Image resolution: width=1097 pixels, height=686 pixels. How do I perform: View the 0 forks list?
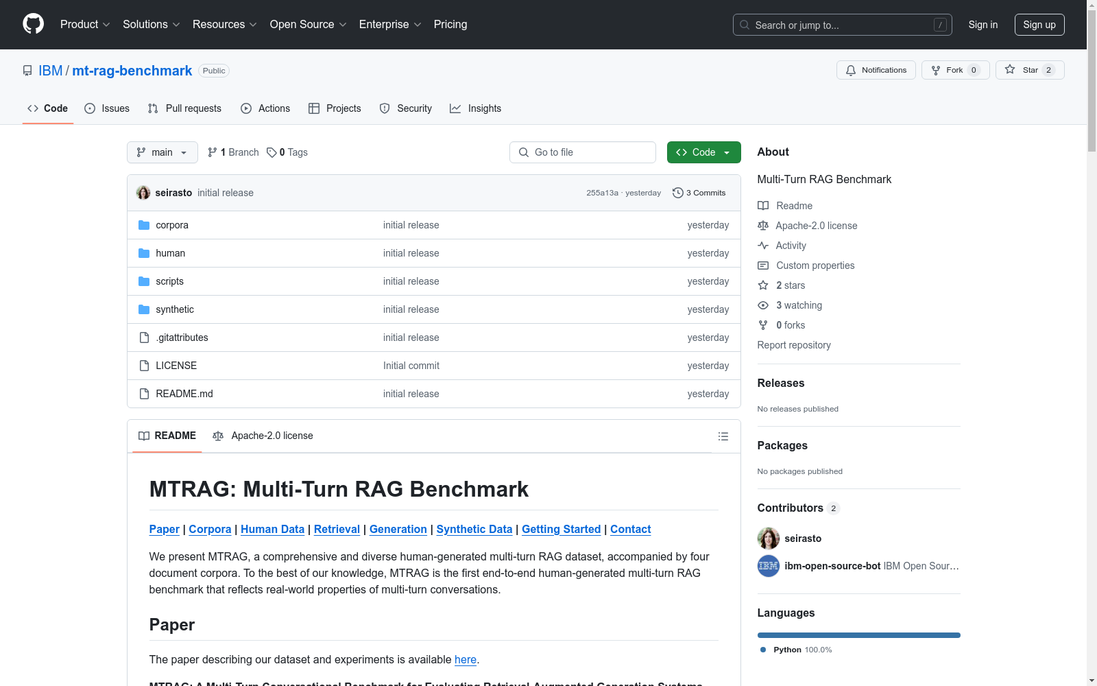[x=790, y=325]
